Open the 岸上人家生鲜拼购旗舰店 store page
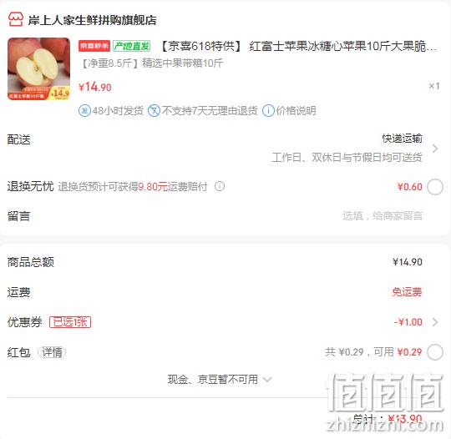Image resolution: width=451 pixels, height=439 pixels. tap(93, 20)
